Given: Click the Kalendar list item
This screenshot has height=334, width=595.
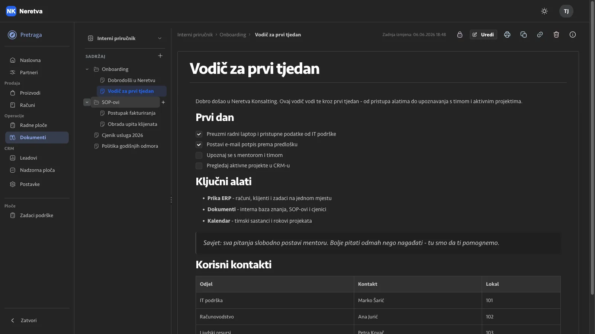Looking at the screenshot, I should tap(260, 221).
